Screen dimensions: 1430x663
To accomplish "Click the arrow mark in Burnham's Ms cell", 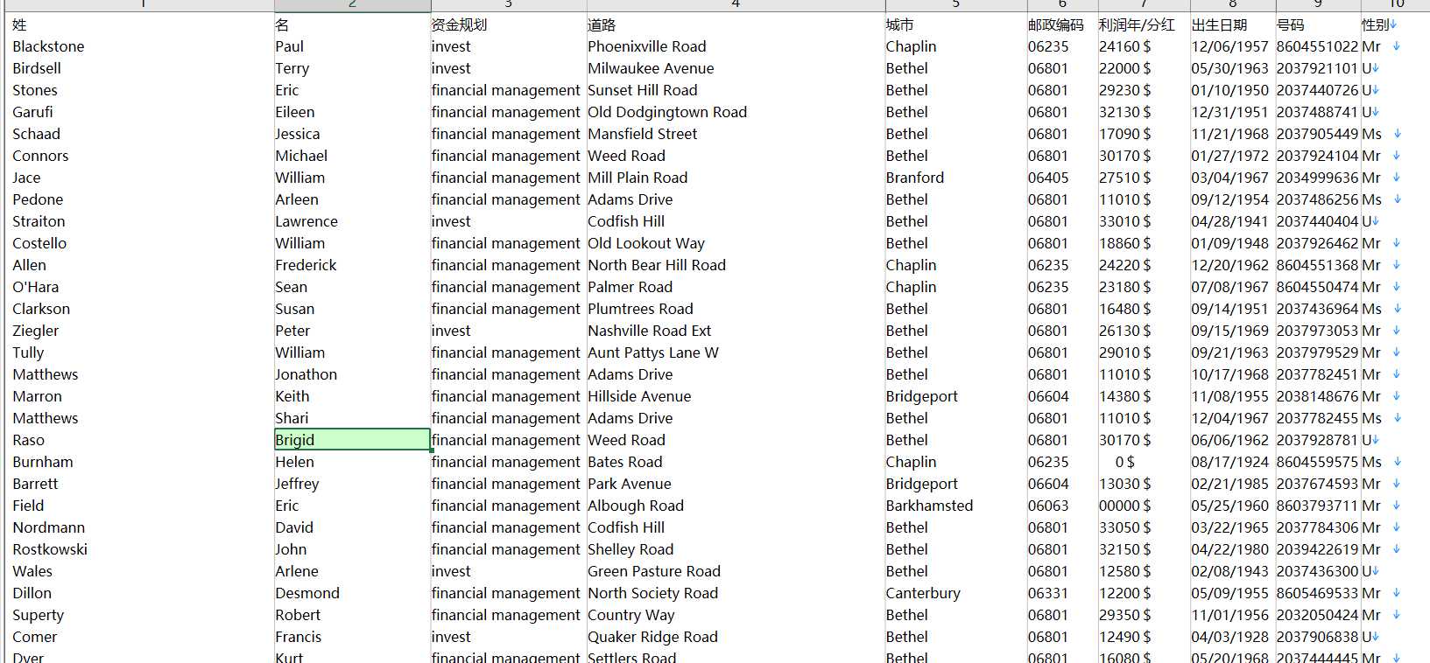I will tap(1398, 462).
